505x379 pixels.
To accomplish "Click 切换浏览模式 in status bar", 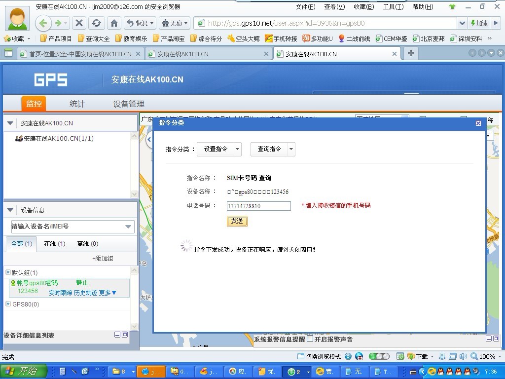I will click(319, 356).
